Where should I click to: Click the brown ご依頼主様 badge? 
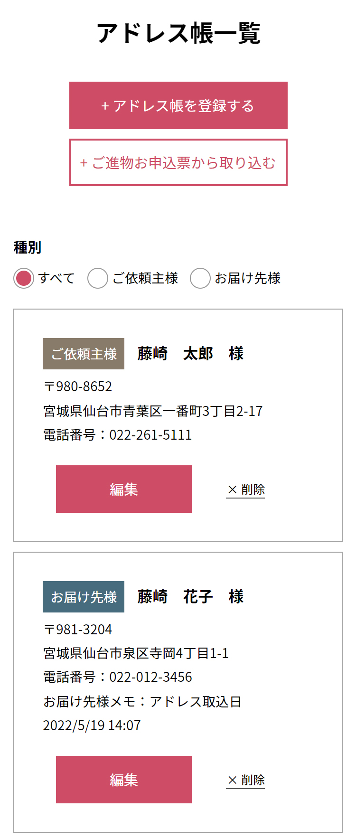(x=84, y=354)
